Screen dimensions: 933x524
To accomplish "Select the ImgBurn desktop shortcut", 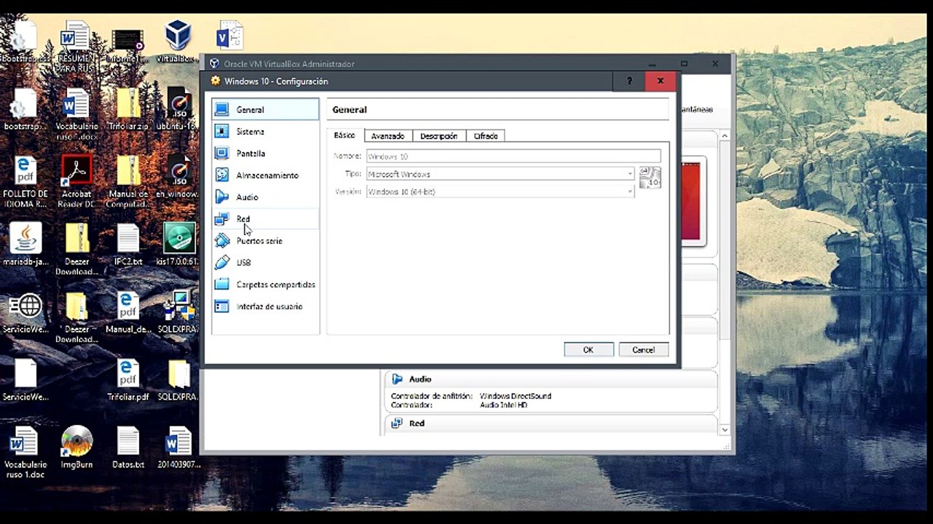I will click(76, 448).
